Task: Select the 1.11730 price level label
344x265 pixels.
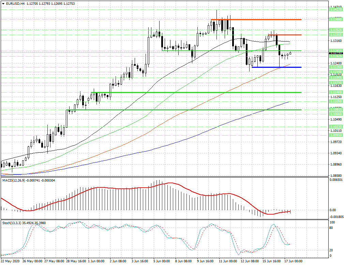Action: [336, 83]
